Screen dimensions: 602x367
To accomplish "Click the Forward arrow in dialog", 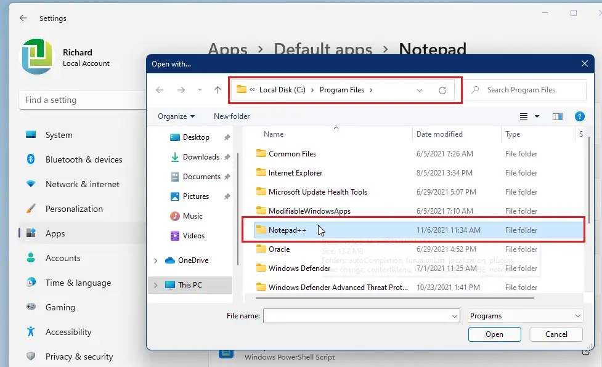I will tap(181, 90).
